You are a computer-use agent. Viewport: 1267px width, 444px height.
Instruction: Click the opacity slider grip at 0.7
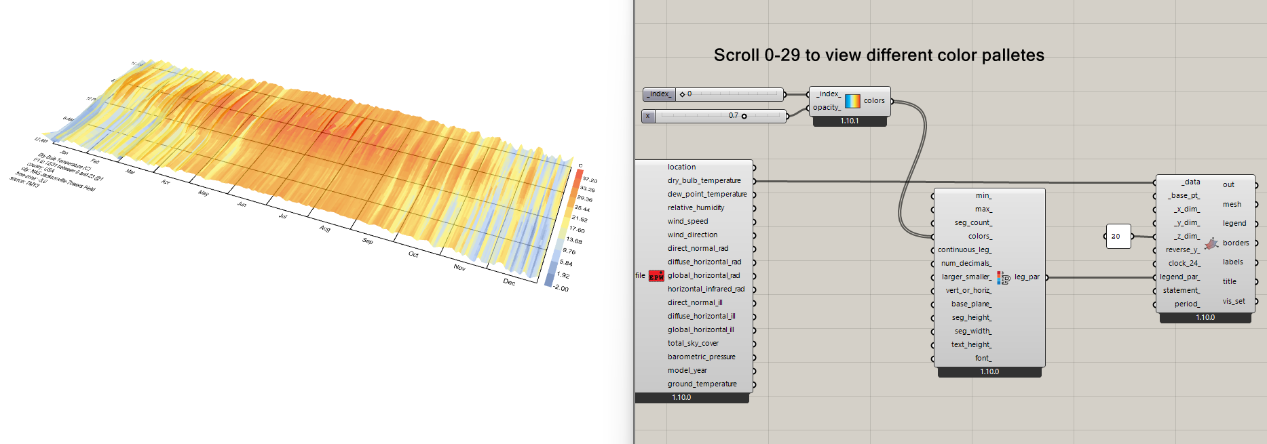tap(744, 116)
